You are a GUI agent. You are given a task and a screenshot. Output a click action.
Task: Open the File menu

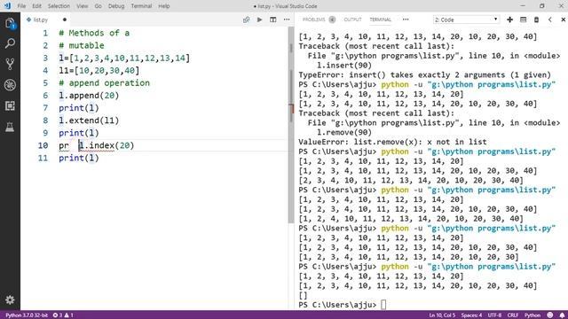point(21,6)
